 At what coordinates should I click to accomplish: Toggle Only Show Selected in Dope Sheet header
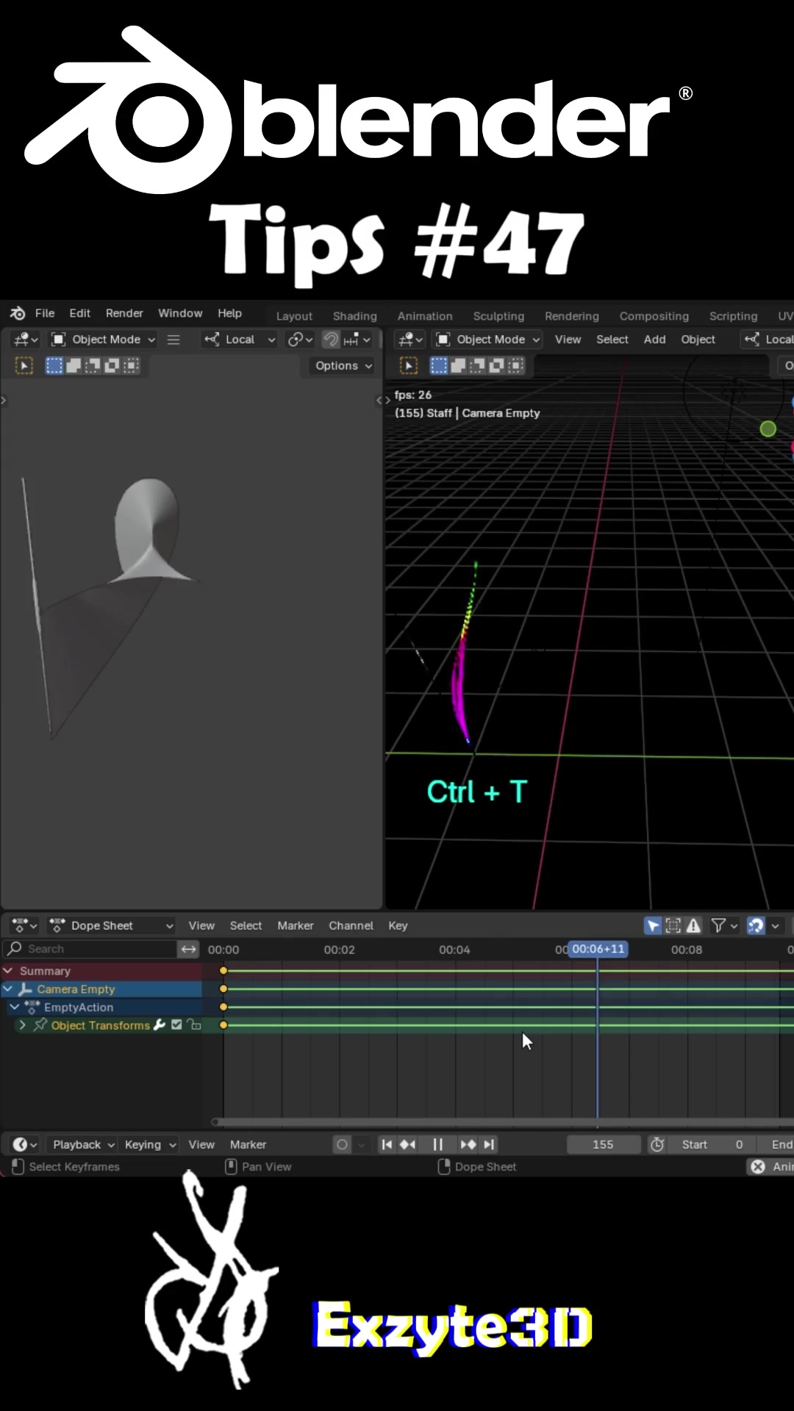pos(653,925)
